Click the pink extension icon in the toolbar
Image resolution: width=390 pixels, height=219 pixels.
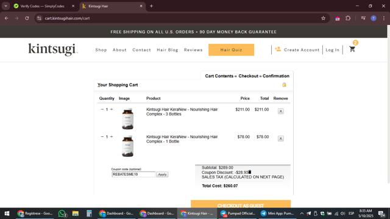tap(338, 18)
